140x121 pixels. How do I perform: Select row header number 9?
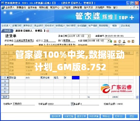pyautogui.click(x=5, y=85)
